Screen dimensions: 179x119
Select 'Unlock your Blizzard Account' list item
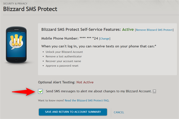pos(64,52)
